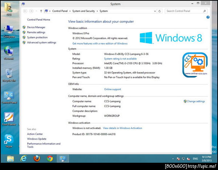This screenshot has height=170, width=218.
Task: Click 32-bit Operating System text
Action: point(130,72)
